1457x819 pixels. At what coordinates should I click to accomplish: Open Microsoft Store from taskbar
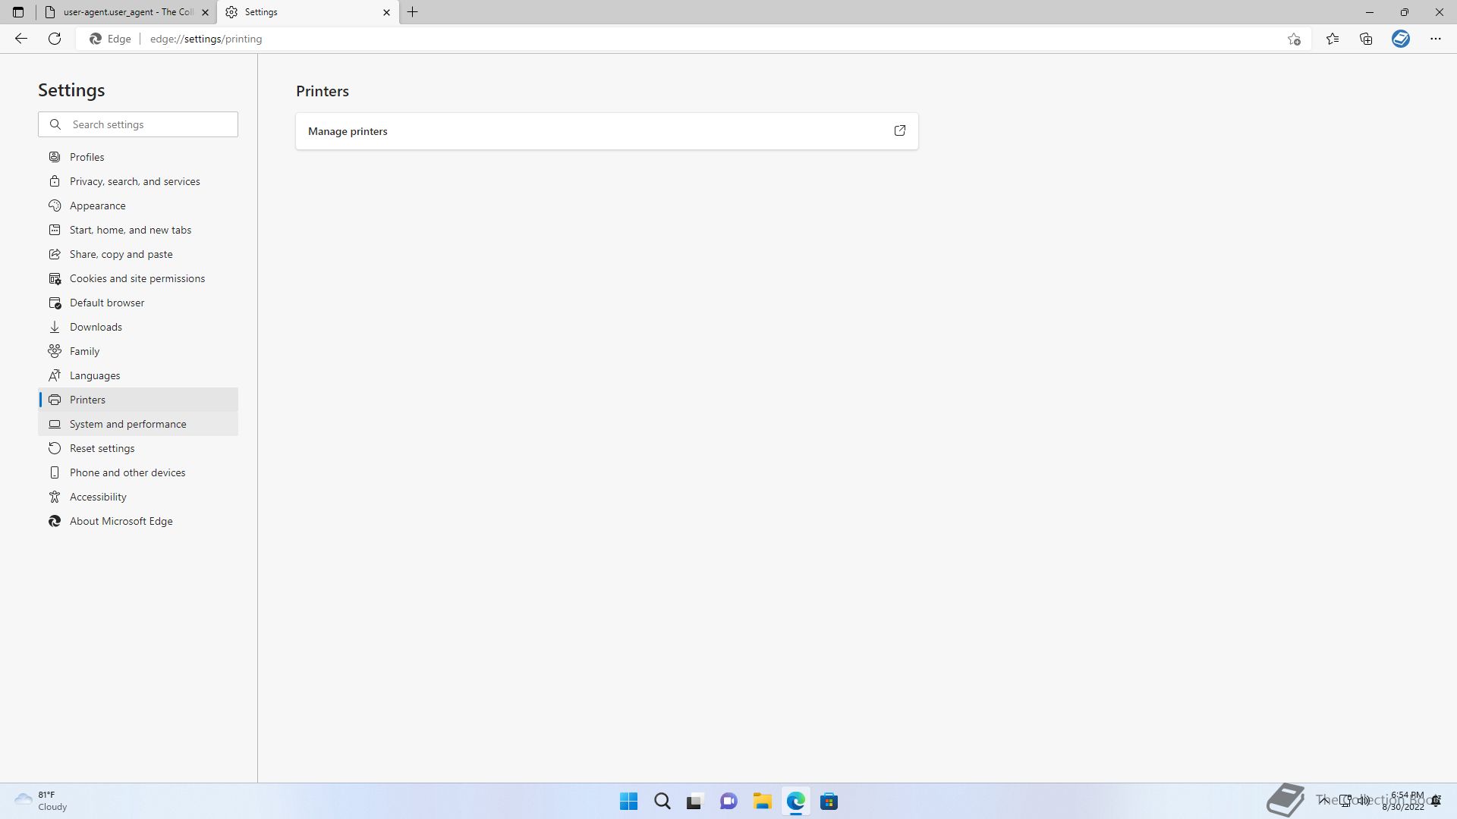[829, 802]
